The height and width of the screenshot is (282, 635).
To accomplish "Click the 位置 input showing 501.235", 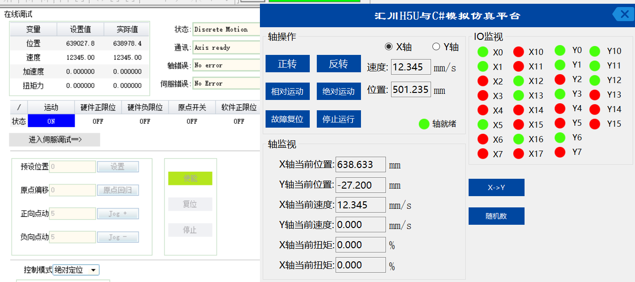I will click(411, 89).
